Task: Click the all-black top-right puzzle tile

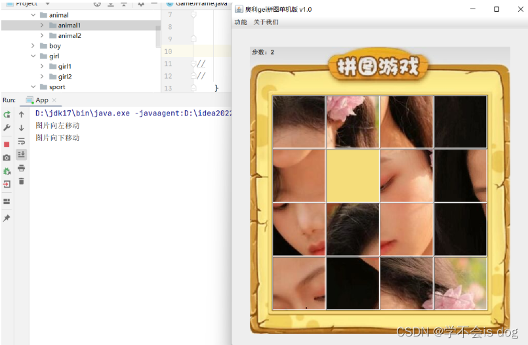Action: [x=460, y=122]
